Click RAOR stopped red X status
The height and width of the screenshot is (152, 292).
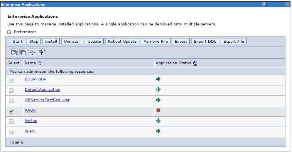tap(158, 110)
